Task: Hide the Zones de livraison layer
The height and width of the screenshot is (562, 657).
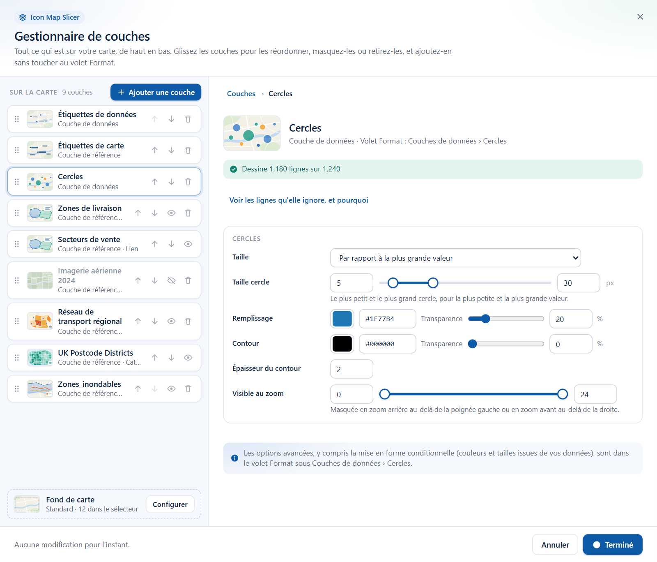Action: pyautogui.click(x=171, y=213)
